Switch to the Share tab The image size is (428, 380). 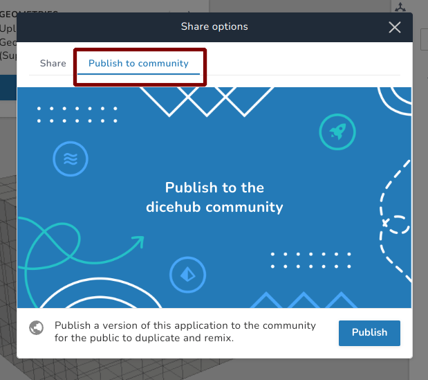point(53,64)
